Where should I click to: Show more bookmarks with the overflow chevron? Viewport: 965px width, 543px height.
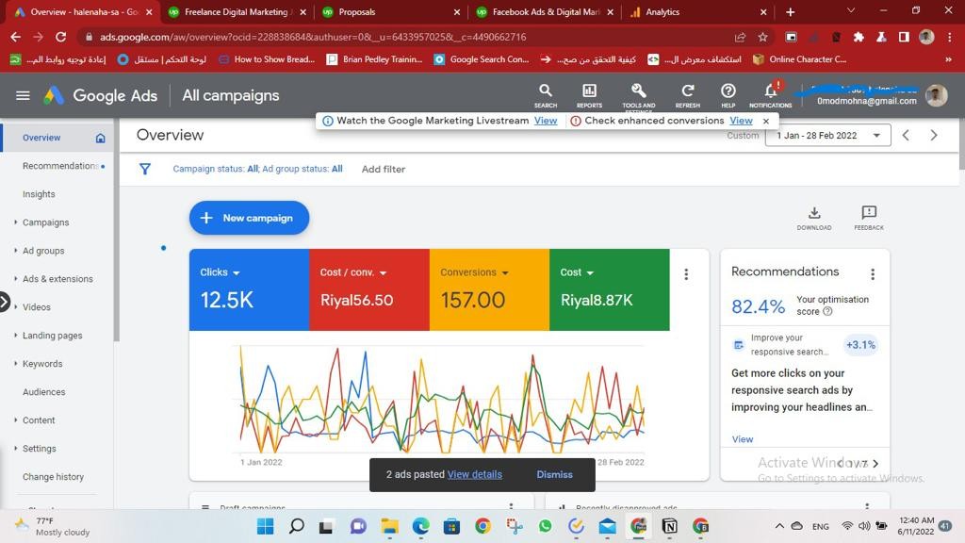[x=948, y=59]
